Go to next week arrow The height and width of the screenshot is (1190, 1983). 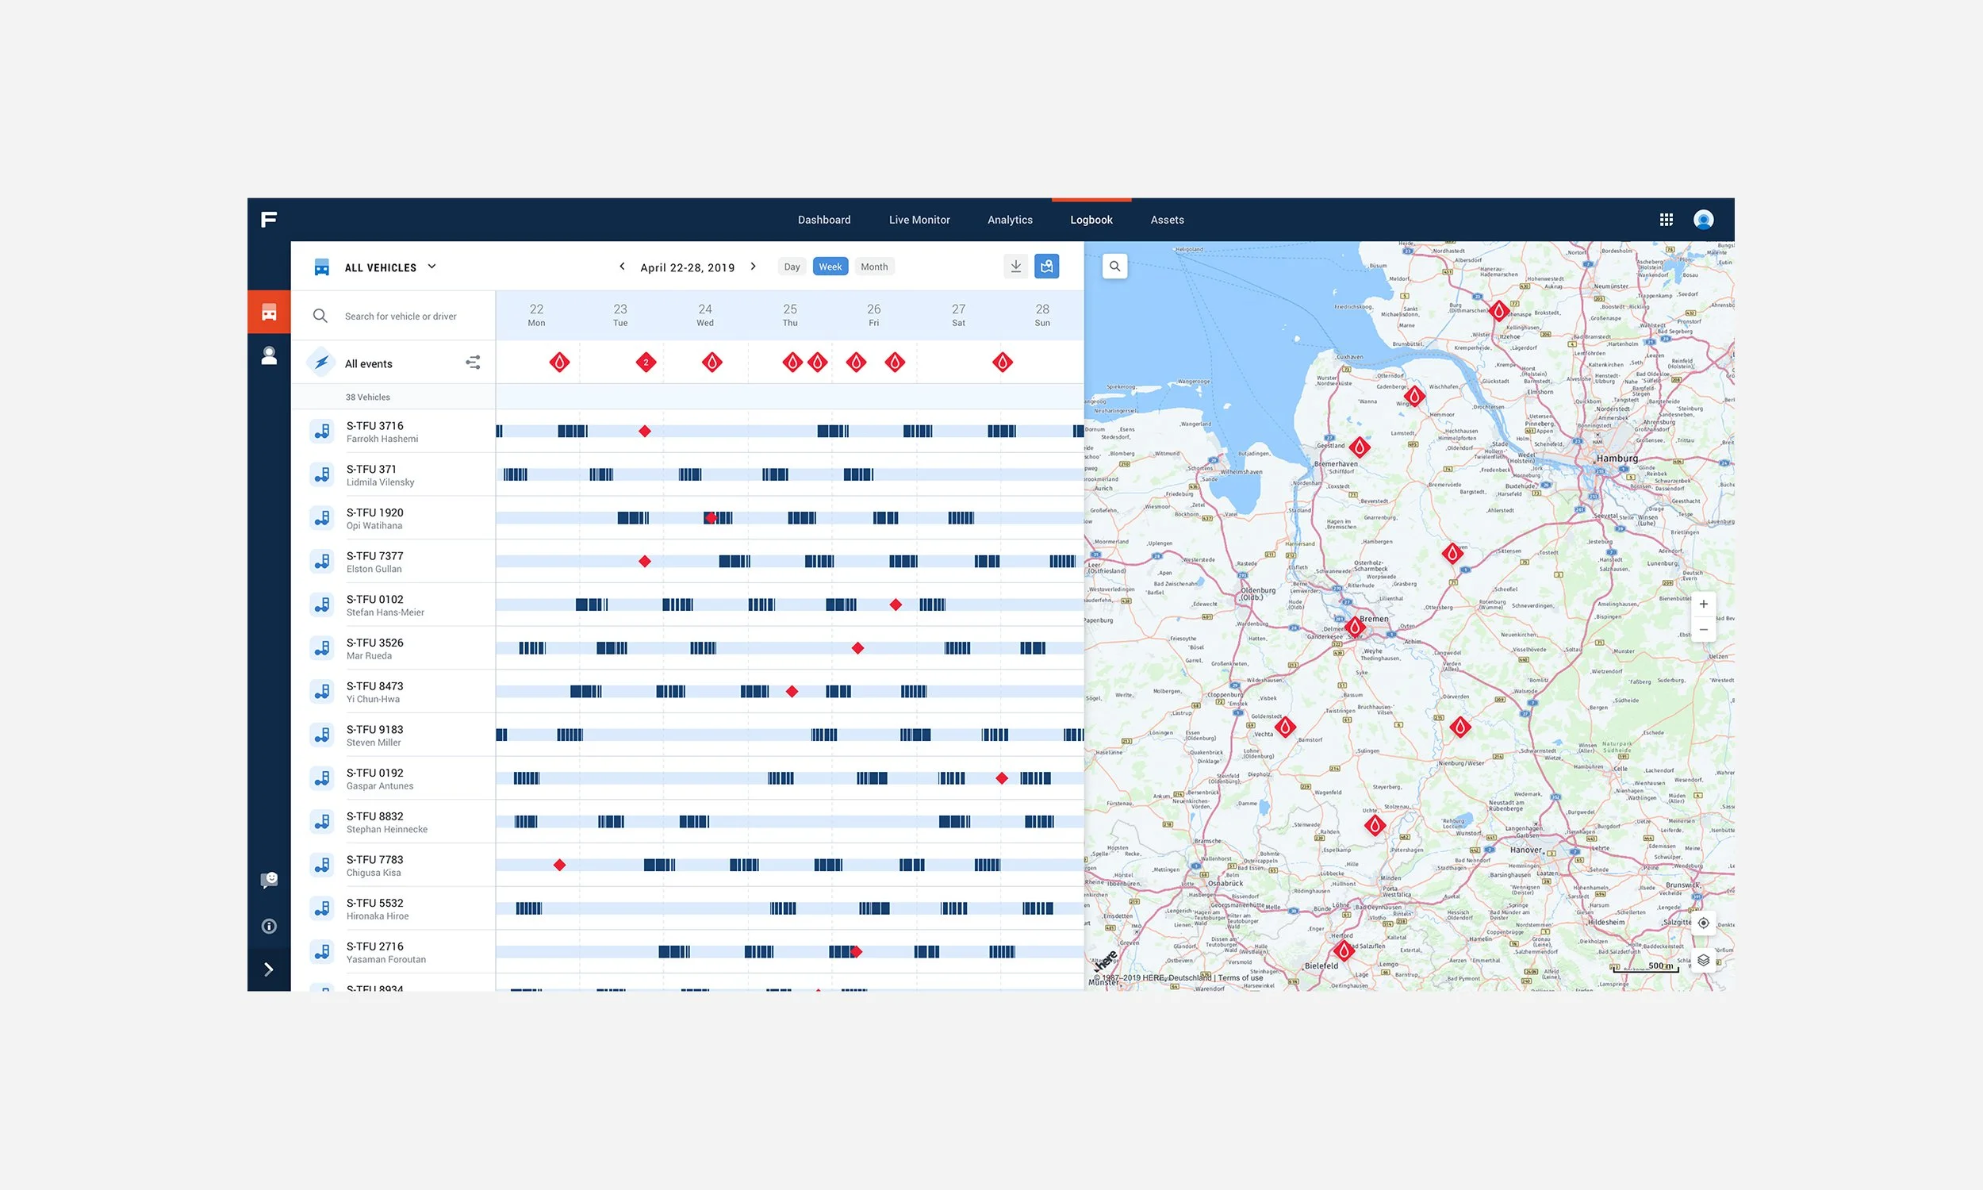coord(754,267)
